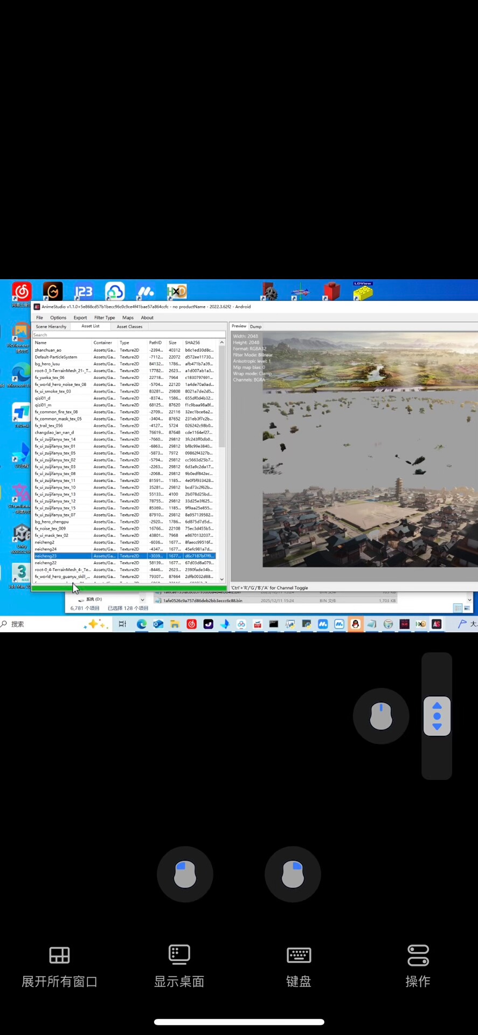Image resolution: width=478 pixels, height=1035 pixels.
Task: Tap 展开所有窗口 to expand all windows
Action: click(x=59, y=966)
